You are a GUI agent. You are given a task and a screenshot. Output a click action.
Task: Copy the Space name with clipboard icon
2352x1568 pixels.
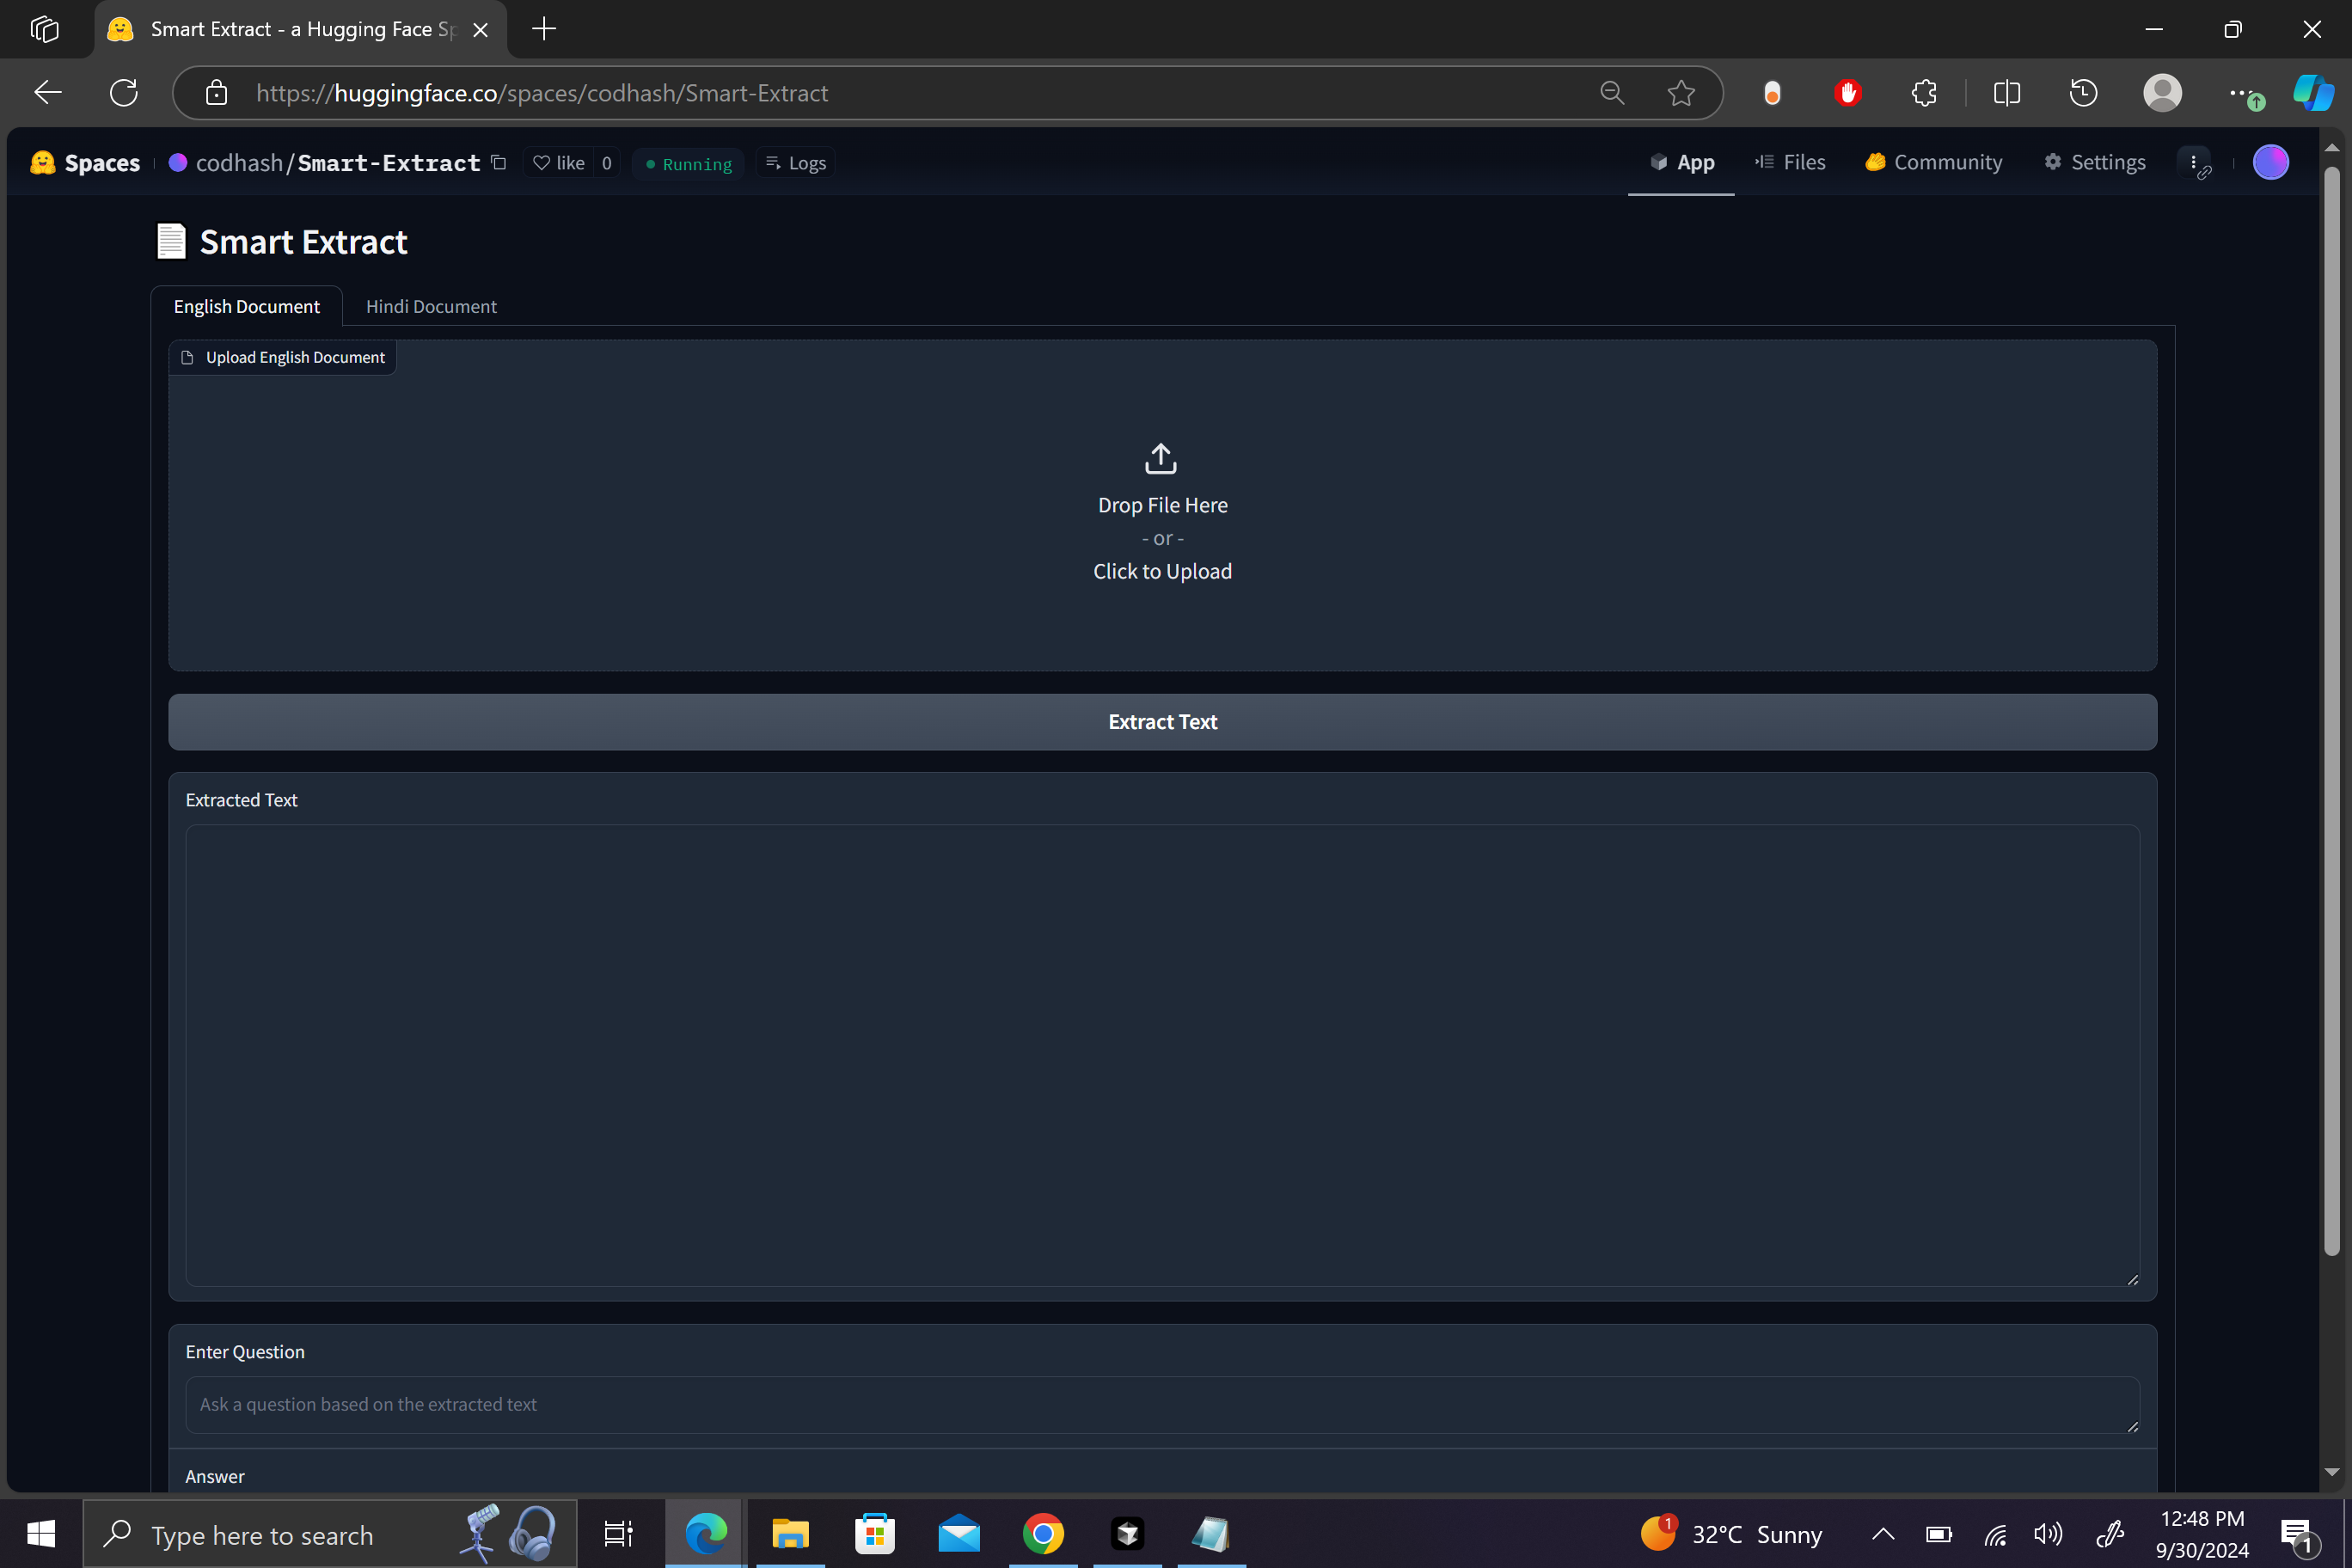(x=499, y=162)
